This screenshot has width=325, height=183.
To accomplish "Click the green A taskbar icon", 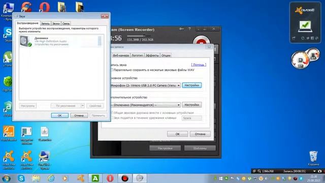I will [95, 178].
